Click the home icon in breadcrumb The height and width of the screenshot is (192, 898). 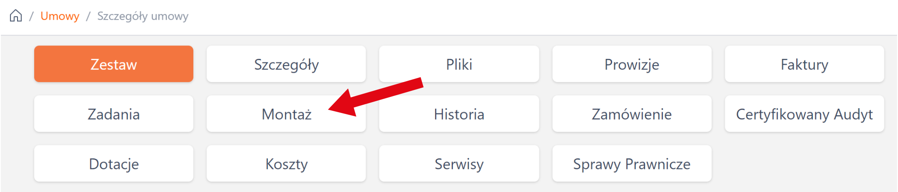coord(16,16)
